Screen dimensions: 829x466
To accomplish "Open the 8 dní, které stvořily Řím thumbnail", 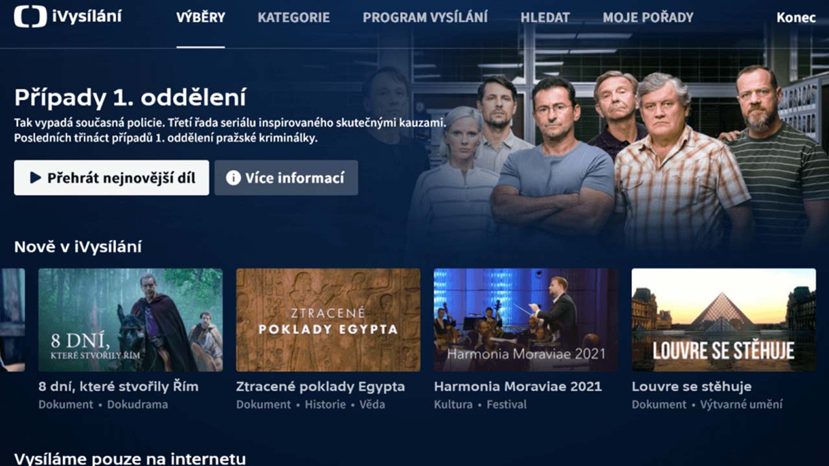I will (x=130, y=320).
